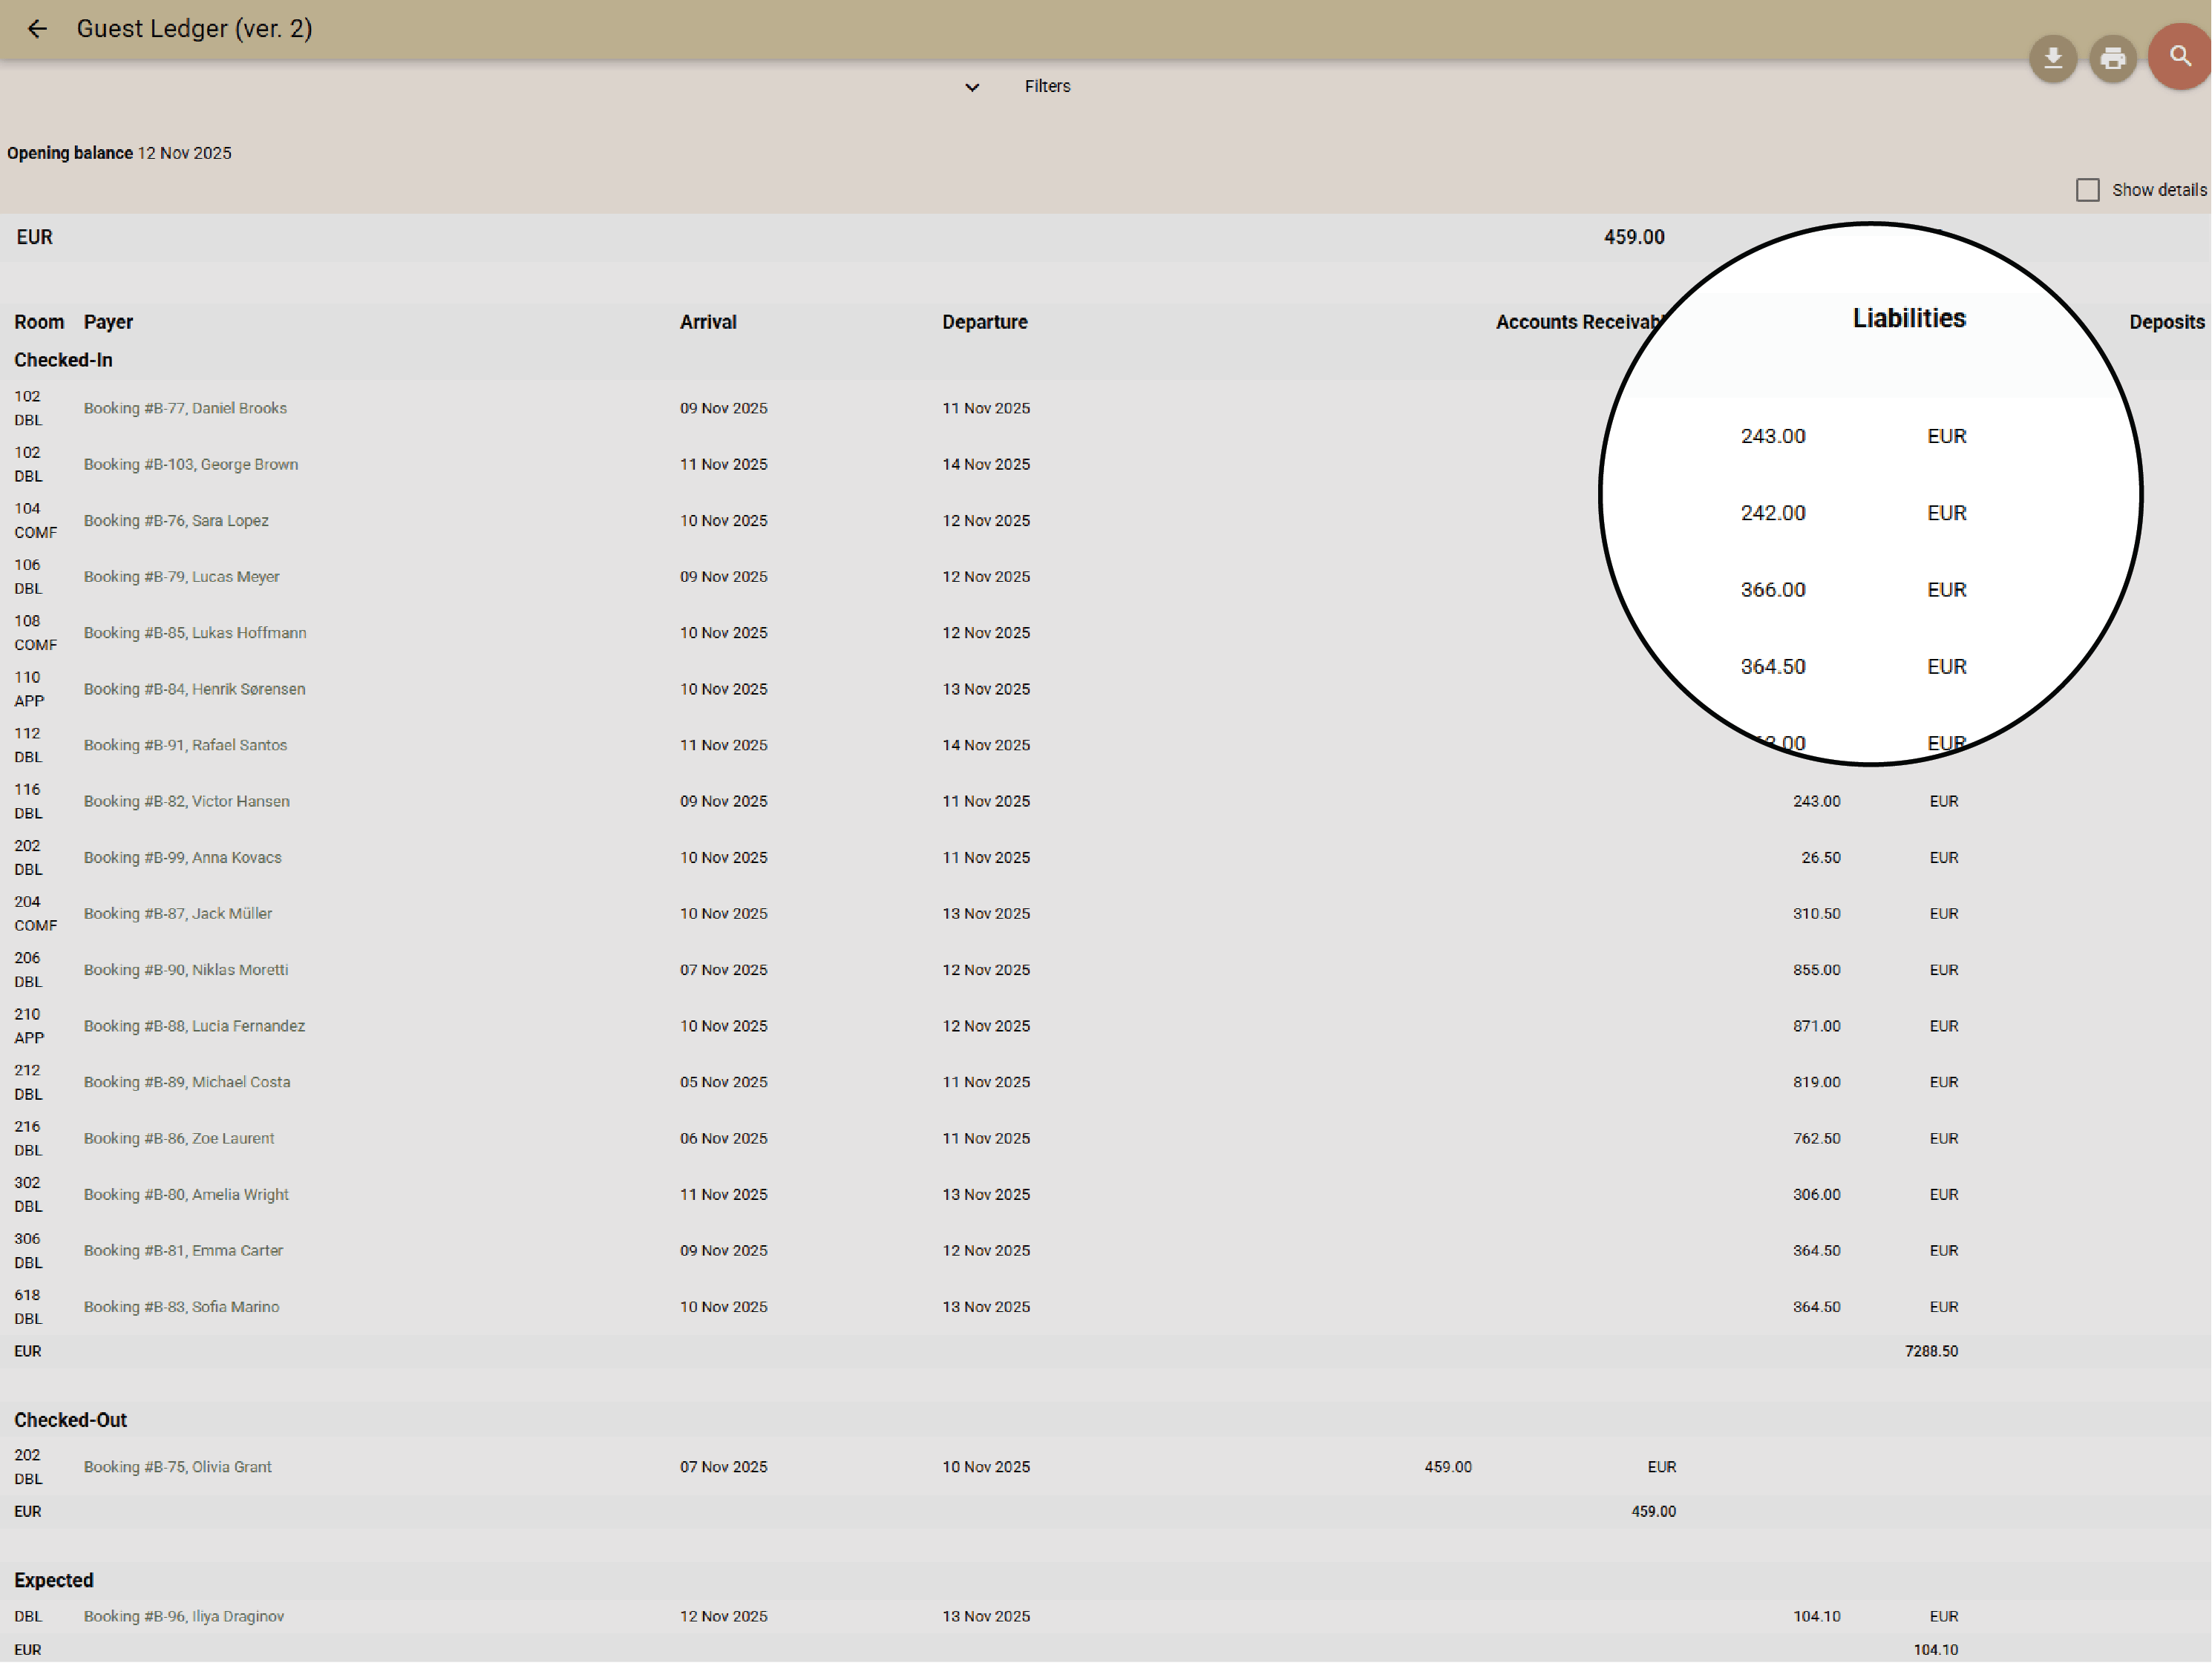Viewport: 2212px width, 1663px height.
Task: Open search using the magnifier icon
Action: (x=2179, y=57)
